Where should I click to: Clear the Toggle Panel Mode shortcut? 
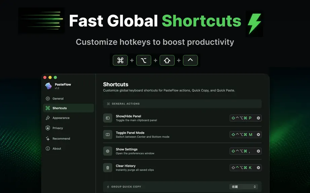[x=258, y=134]
